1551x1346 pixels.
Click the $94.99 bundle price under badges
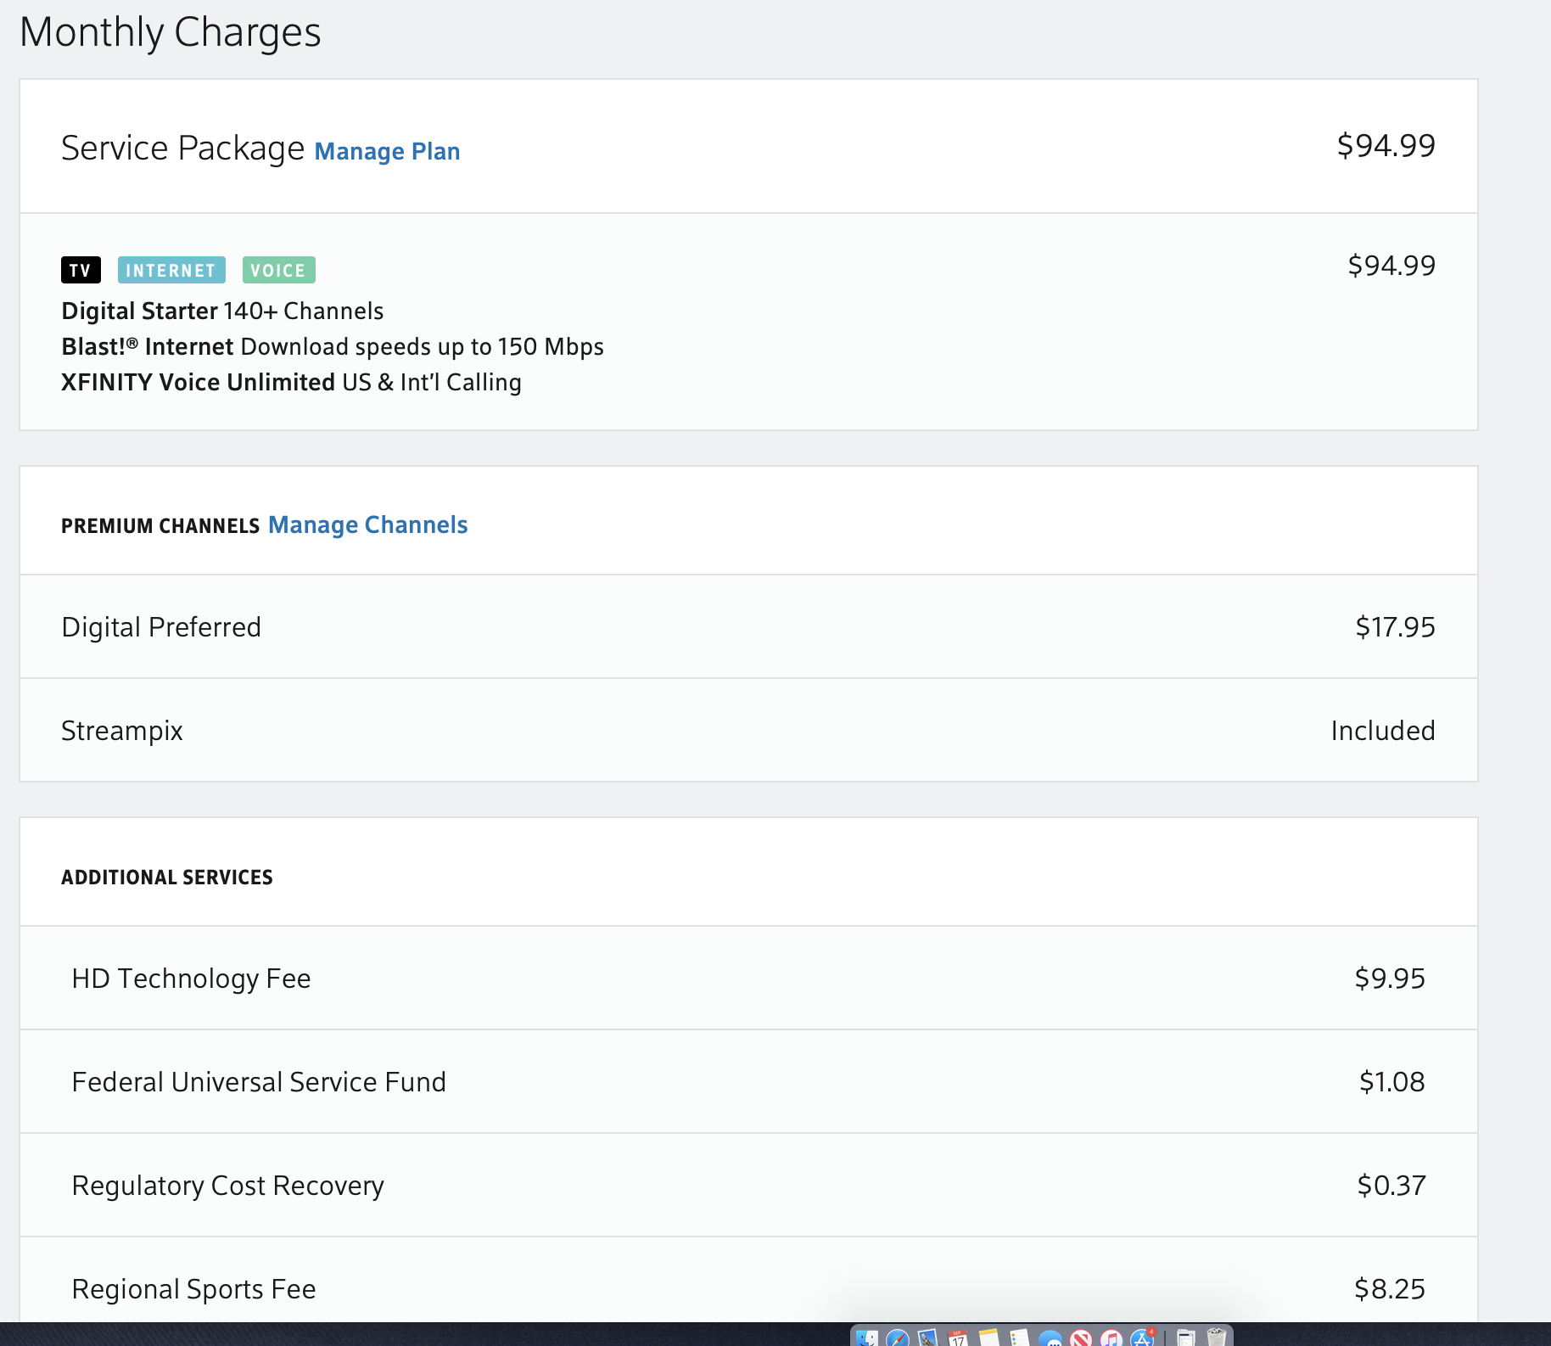(x=1391, y=266)
